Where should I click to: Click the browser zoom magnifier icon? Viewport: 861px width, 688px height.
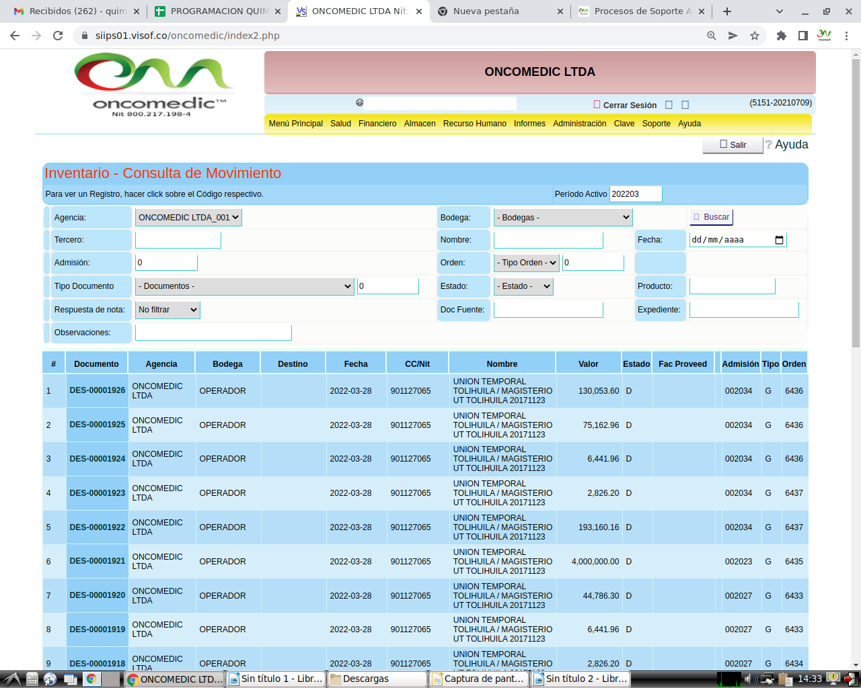pos(711,36)
